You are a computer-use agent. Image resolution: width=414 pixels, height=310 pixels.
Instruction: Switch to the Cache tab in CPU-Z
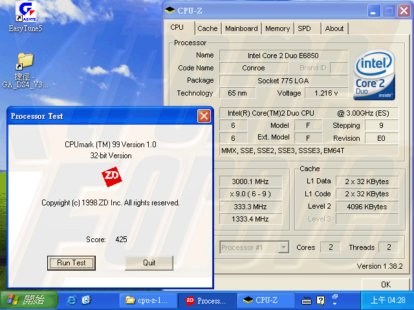[208, 28]
